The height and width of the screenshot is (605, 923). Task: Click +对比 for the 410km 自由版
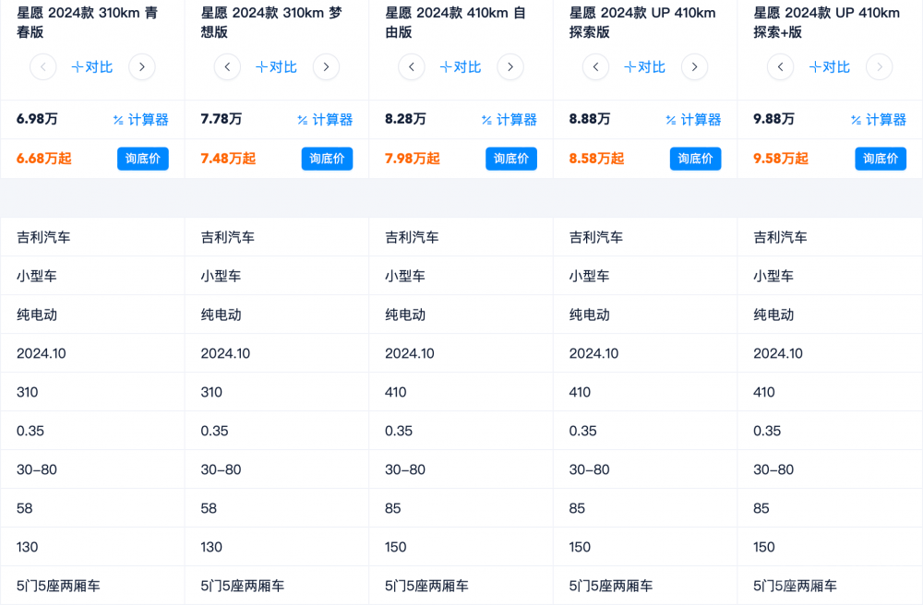[x=461, y=67]
